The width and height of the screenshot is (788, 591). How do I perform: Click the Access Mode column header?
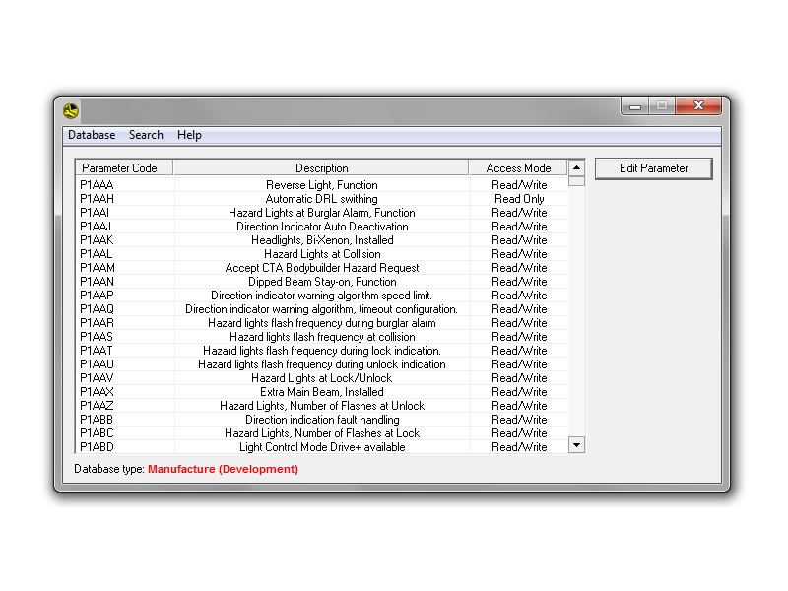518,168
